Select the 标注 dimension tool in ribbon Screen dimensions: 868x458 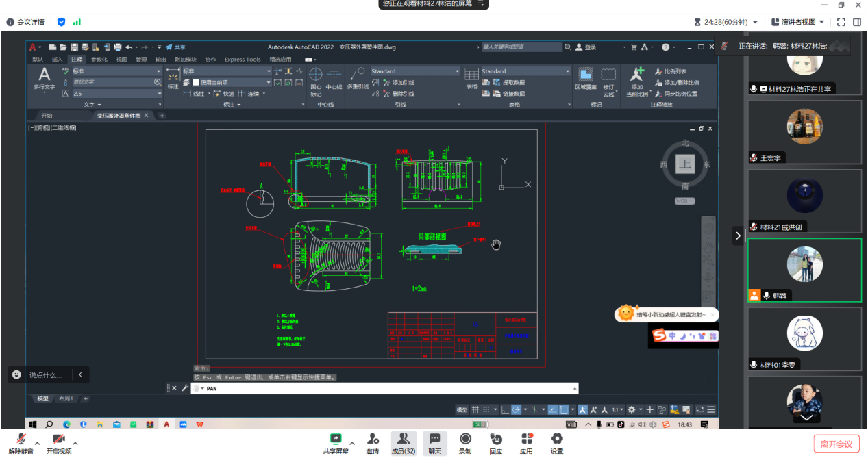[x=173, y=78]
